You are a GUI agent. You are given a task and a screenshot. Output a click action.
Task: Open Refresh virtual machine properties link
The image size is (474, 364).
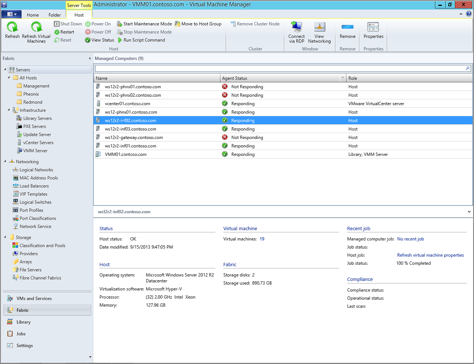point(431,255)
